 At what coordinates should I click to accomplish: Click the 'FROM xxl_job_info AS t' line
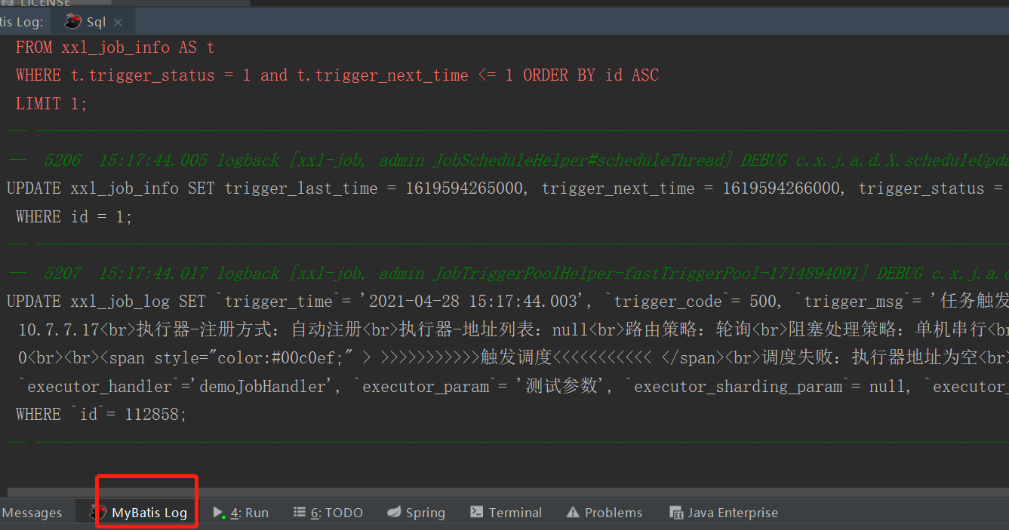pos(115,47)
